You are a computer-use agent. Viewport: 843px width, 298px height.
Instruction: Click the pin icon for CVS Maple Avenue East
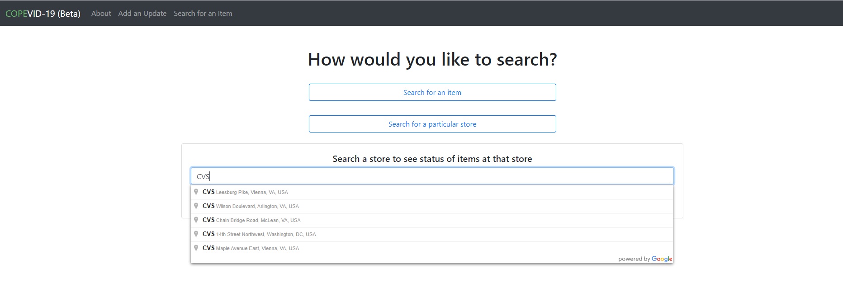pyautogui.click(x=196, y=248)
